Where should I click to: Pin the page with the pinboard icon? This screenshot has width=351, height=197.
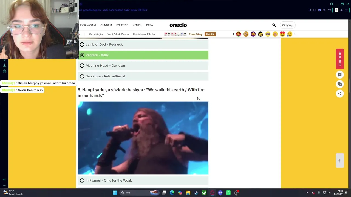point(310,10)
